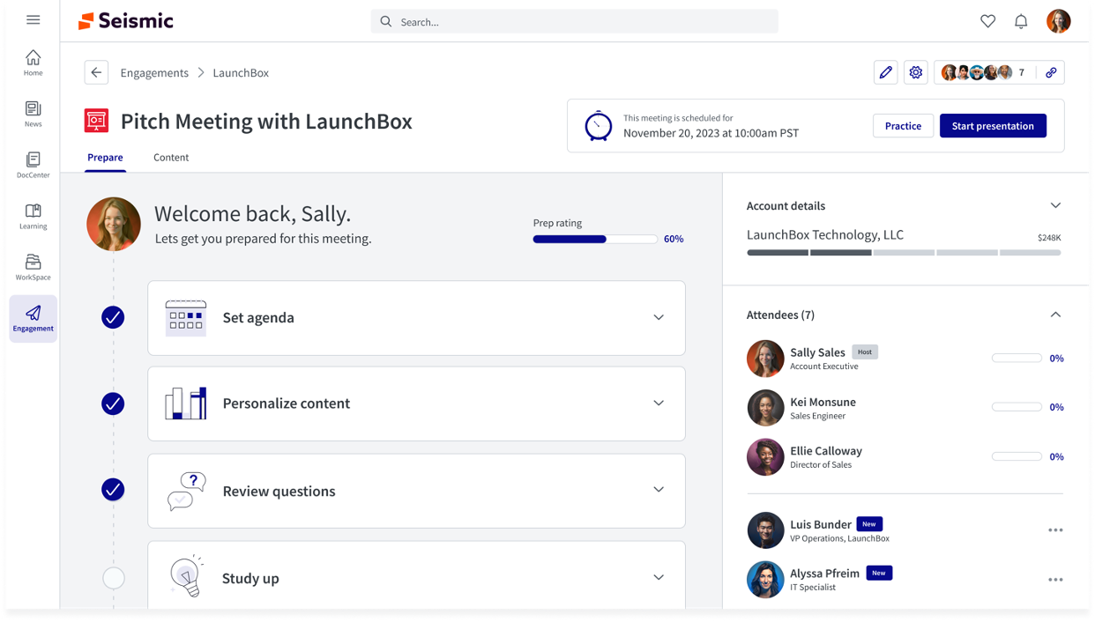Open notifications bell icon
Viewport: 1095px width, 622px height.
click(1021, 21)
